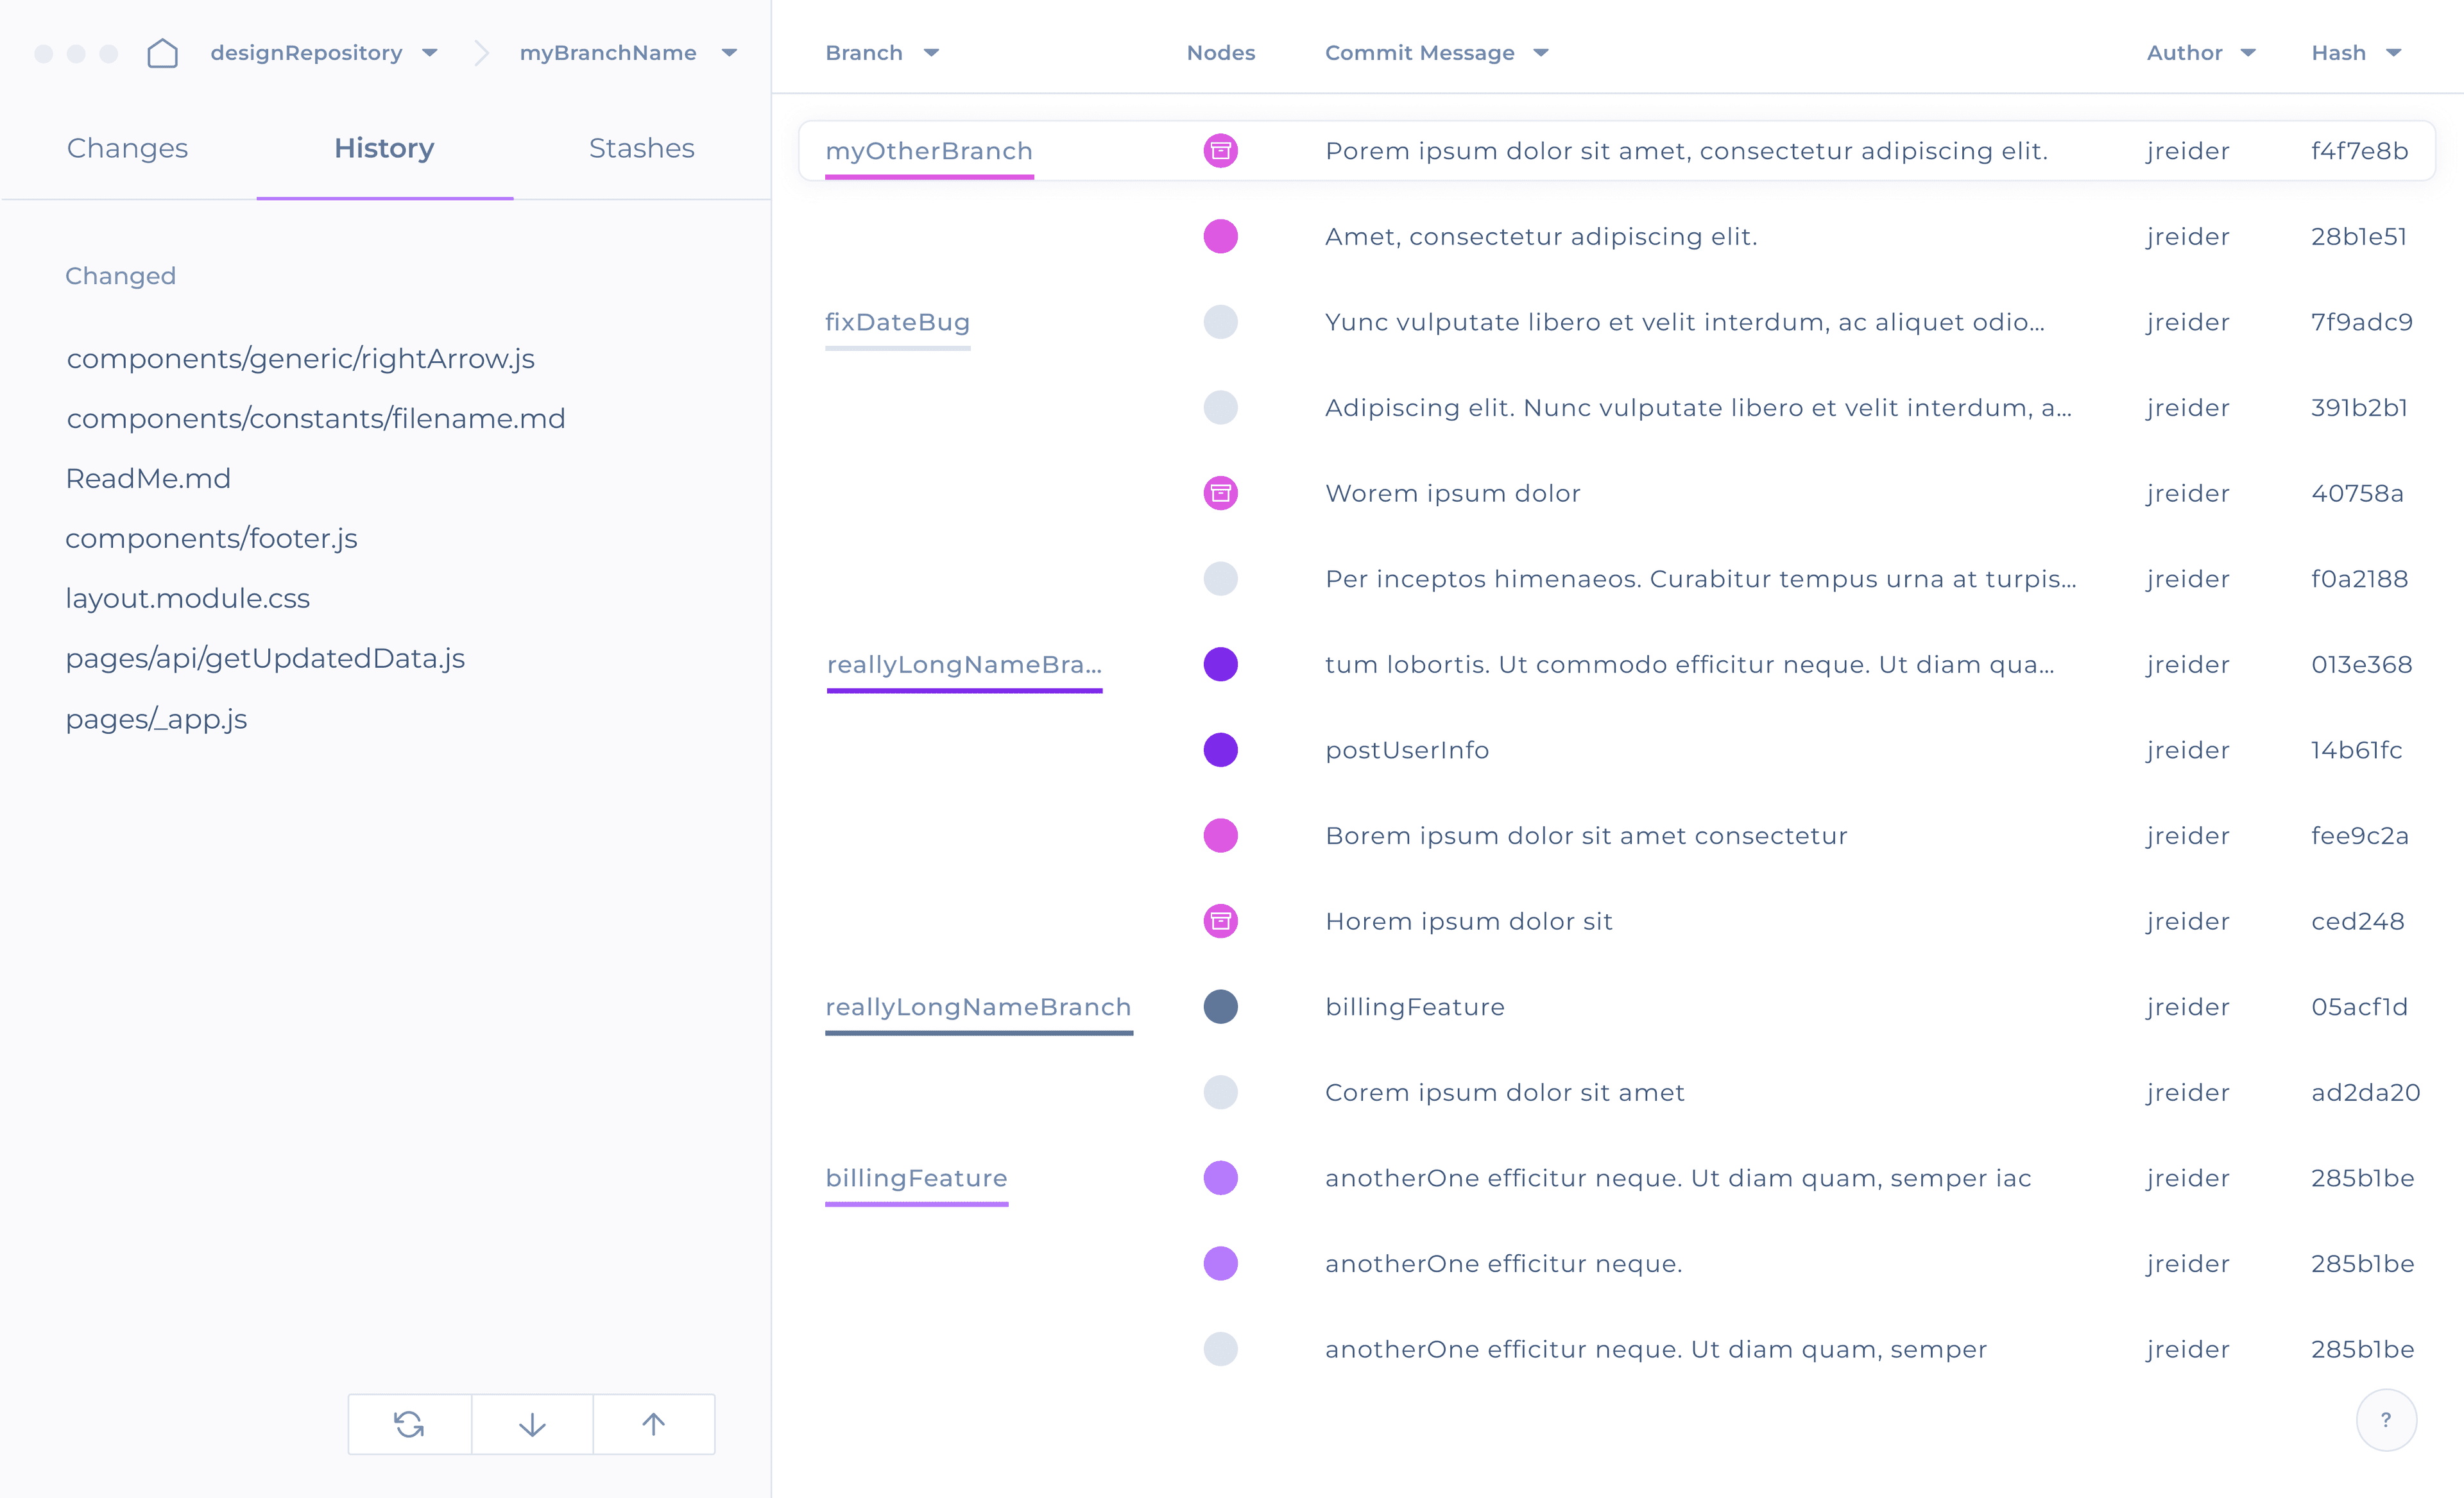Switch to the Stashes tab

coord(641,148)
